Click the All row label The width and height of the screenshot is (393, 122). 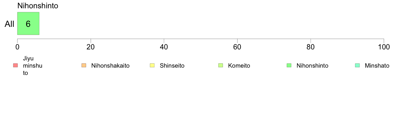click(x=9, y=24)
